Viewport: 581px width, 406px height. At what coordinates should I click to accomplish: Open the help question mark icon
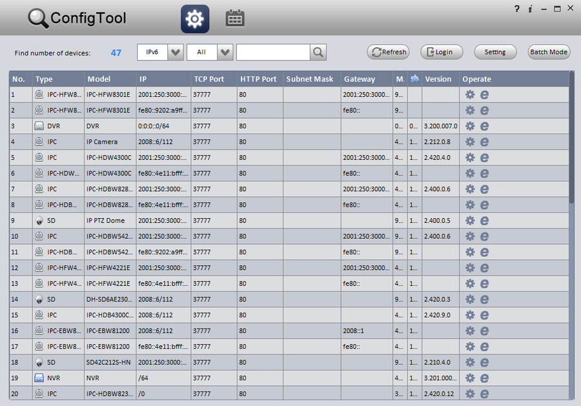click(516, 8)
